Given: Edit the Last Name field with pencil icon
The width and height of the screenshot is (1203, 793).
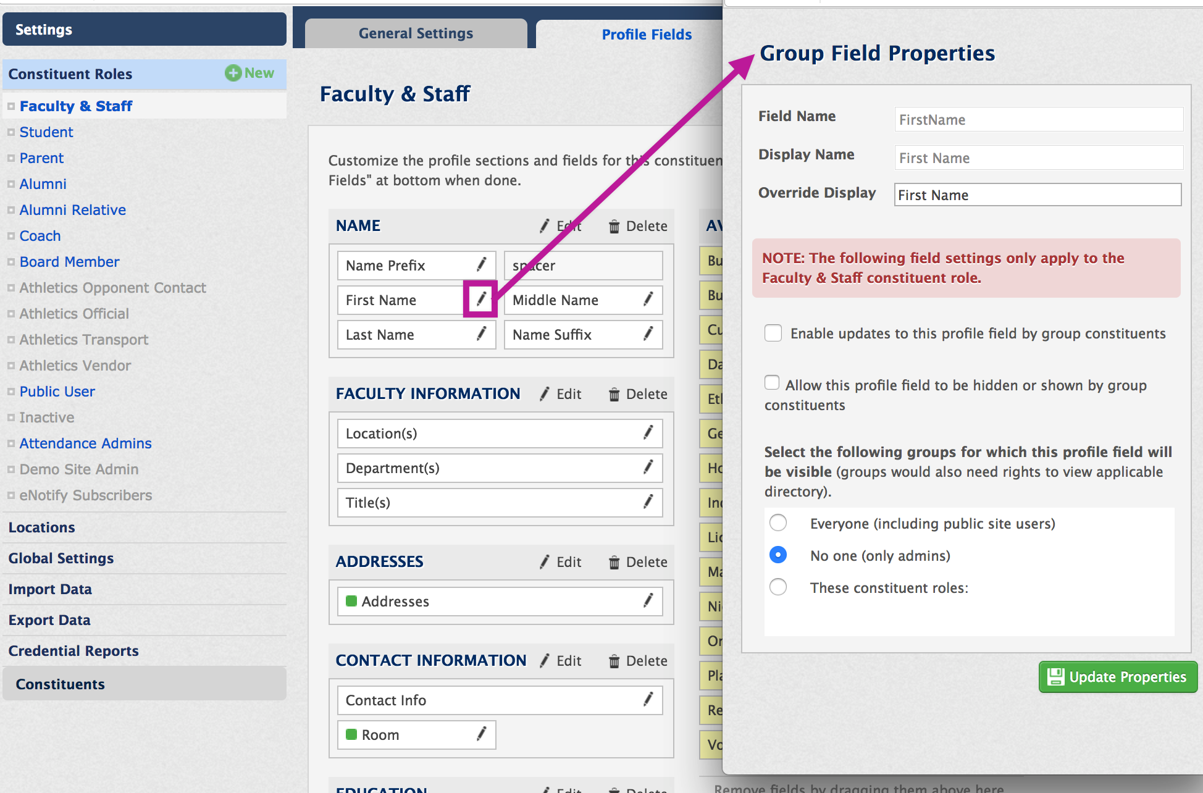Looking at the screenshot, I should [482, 335].
